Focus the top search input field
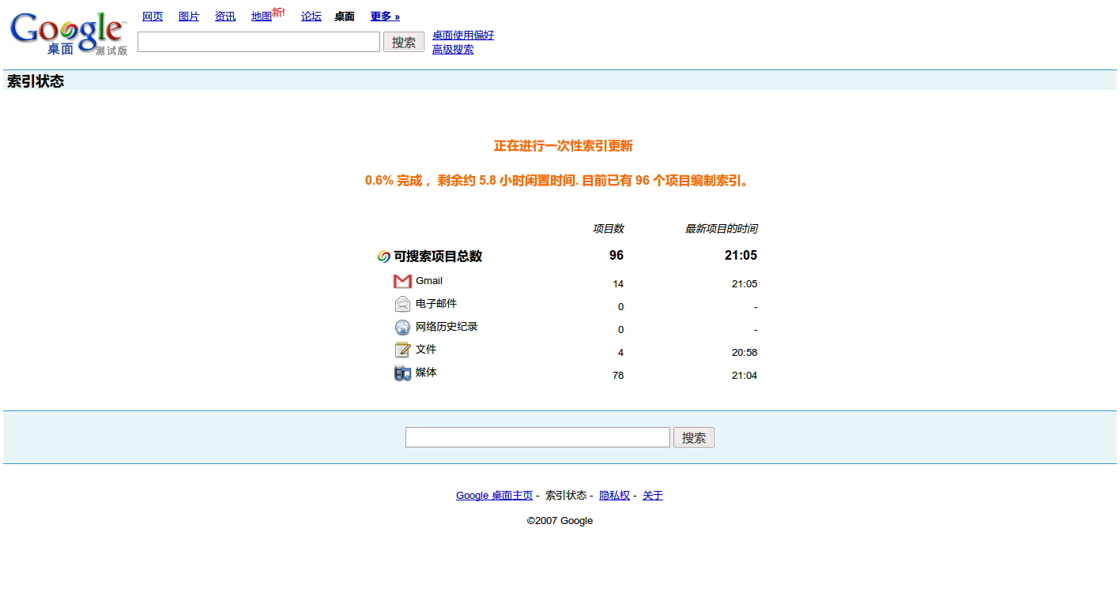 coord(258,42)
